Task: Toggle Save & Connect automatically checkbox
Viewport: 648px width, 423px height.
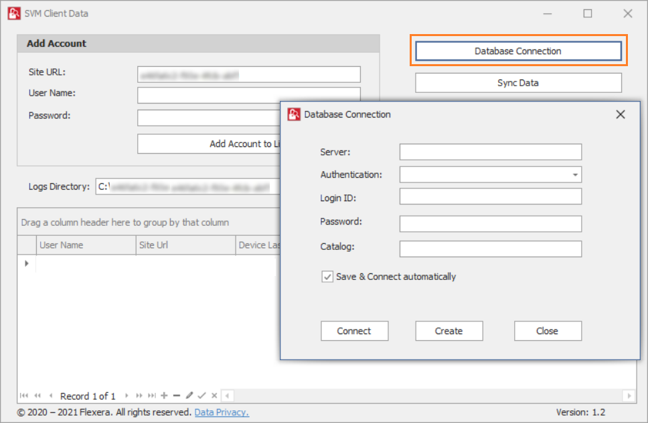Action: click(327, 277)
